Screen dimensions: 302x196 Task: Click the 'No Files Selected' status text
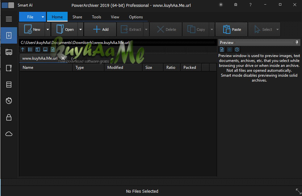pyautogui.click(x=142, y=191)
